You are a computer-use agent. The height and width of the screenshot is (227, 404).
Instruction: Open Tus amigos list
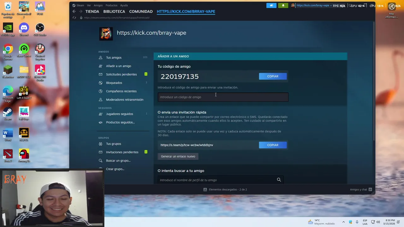(x=114, y=58)
